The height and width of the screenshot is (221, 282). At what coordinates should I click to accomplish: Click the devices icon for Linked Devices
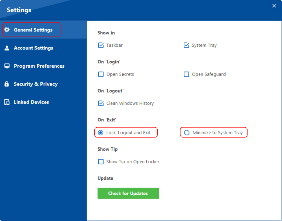tap(7, 102)
